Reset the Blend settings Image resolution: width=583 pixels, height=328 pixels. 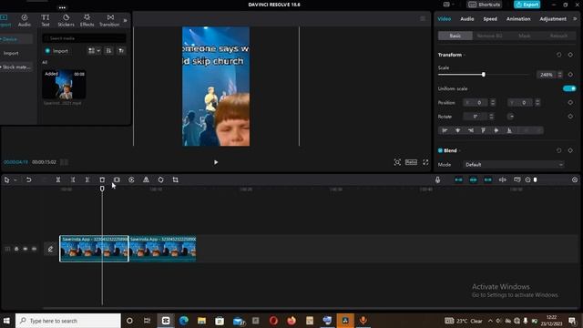point(558,150)
